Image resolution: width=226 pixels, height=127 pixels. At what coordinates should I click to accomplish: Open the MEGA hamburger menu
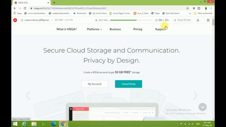pyautogui.click(x=208, y=20)
